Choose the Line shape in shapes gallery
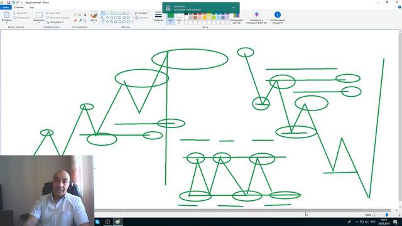402x226 pixels. click(x=103, y=13)
